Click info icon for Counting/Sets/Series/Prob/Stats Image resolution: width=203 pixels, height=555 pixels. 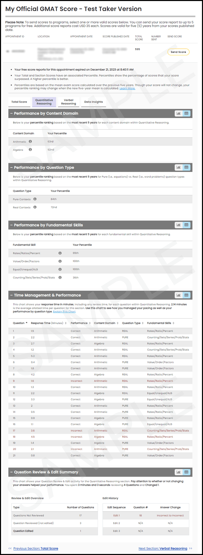60,277
